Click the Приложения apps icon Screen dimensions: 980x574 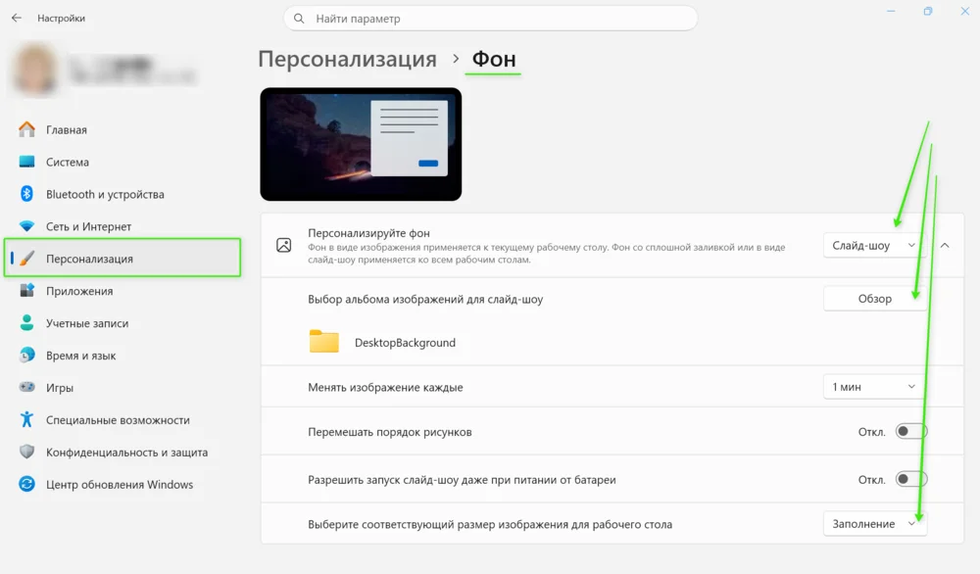click(x=26, y=291)
